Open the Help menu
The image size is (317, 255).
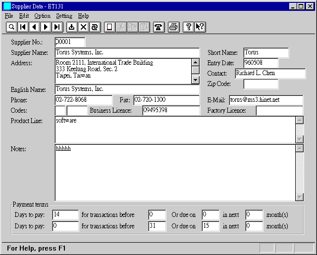point(83,16)
